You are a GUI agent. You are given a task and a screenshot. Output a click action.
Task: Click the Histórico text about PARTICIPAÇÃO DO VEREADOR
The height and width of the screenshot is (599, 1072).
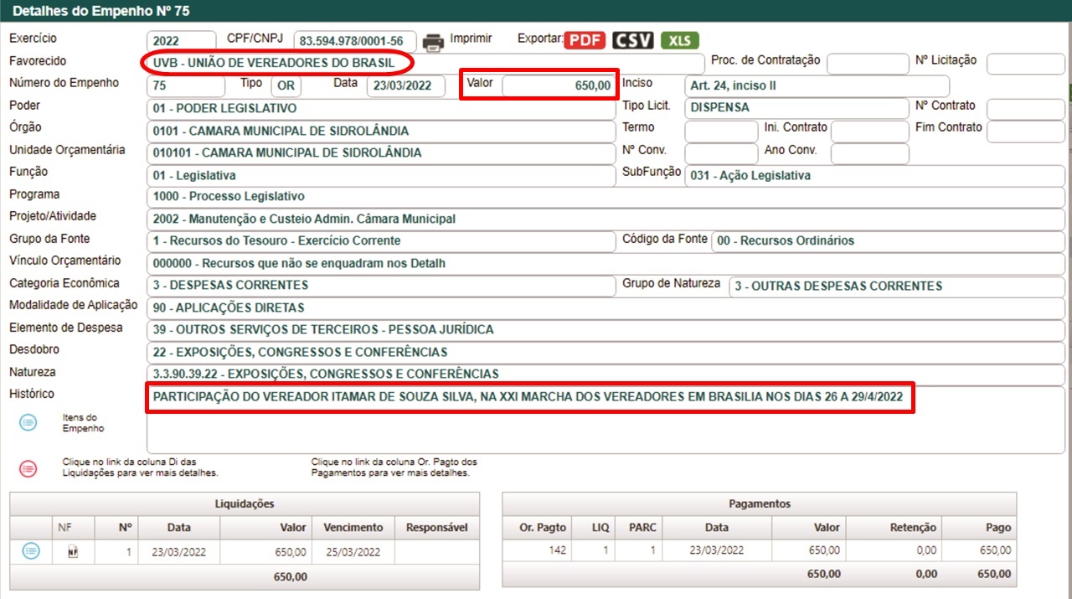(x=528, y=398)
